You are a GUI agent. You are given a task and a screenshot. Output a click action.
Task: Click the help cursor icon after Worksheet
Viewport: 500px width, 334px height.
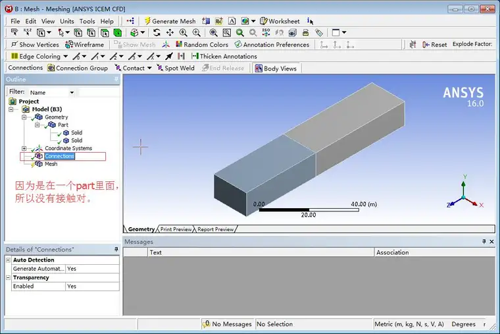[311, 21]
